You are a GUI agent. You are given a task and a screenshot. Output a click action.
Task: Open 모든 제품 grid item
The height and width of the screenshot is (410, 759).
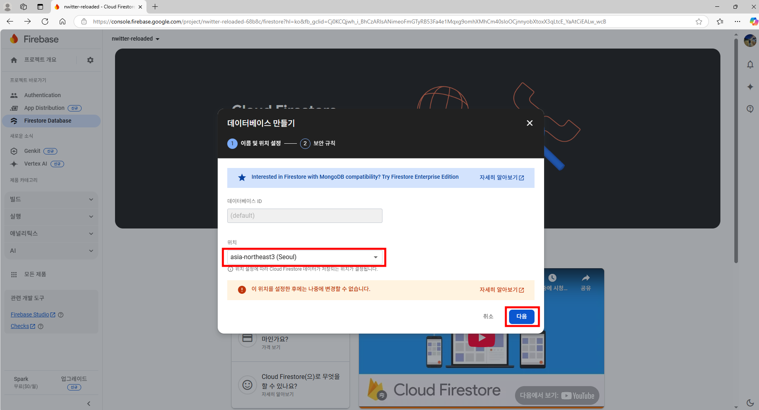pyautogui.click(x=29, y=274)
